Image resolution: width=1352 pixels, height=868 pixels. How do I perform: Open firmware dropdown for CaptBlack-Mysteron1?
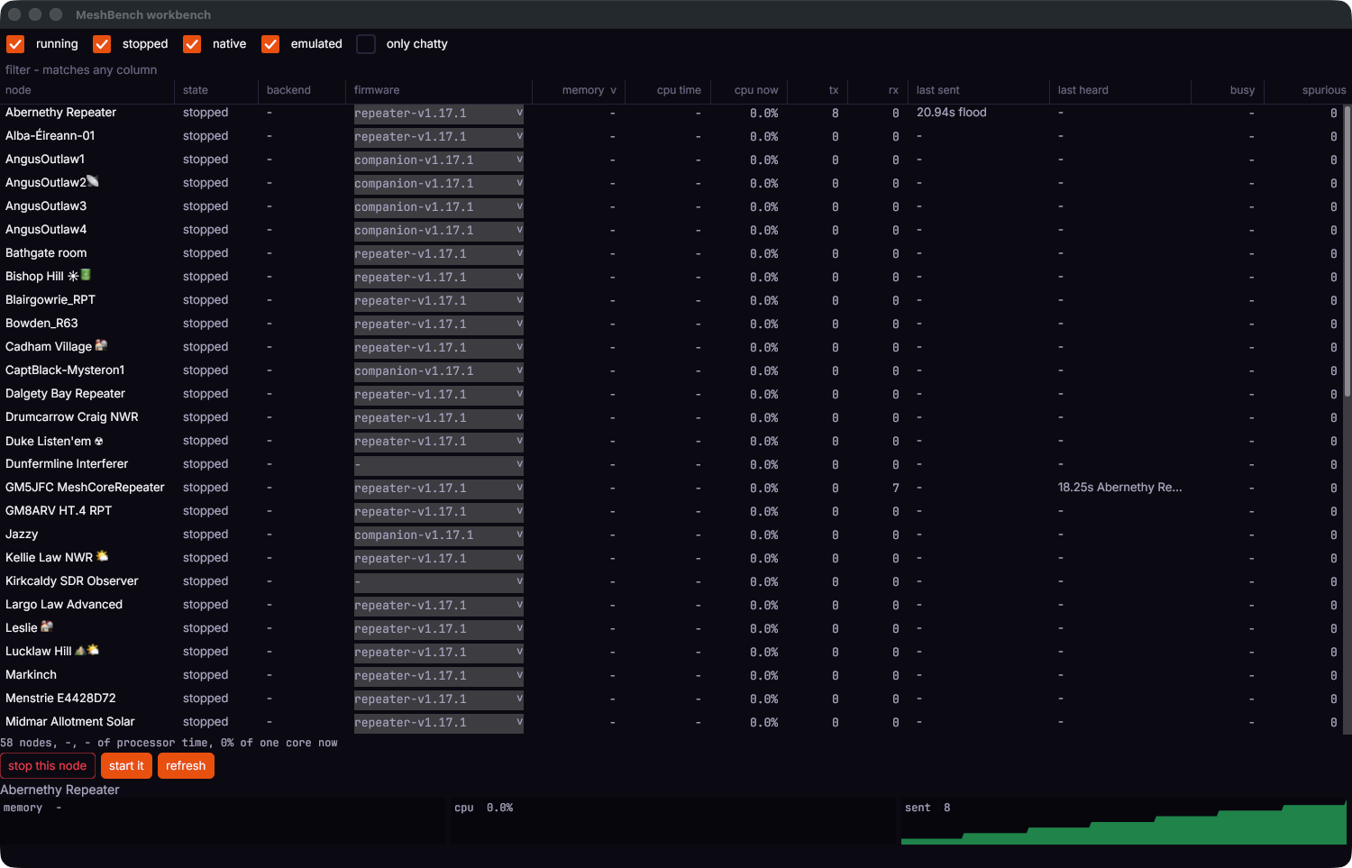click(x=438, y=371)
